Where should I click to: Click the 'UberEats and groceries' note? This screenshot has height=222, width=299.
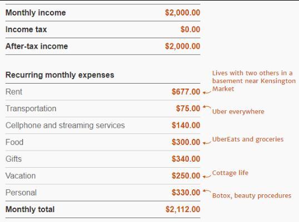pyautogui.click(x=248, y=139)
